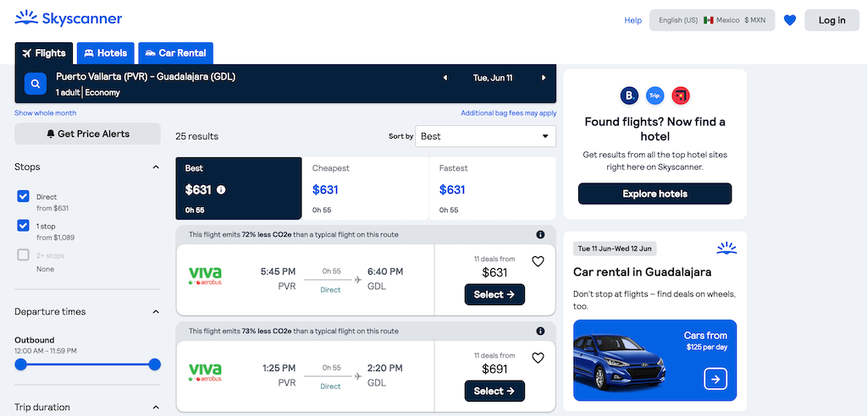Collapse the Trip duration section
The height and width of the screenshot is (416, 867).
tap(156, 408)
